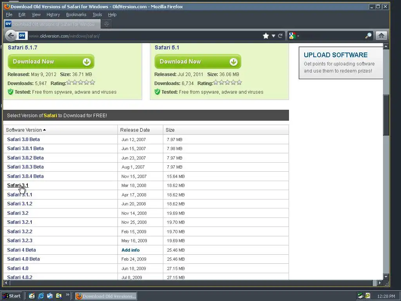Viewport: 401px width, 301px height.
Task: Click the magnifying glass search icon
Action: tap(368, 36)
